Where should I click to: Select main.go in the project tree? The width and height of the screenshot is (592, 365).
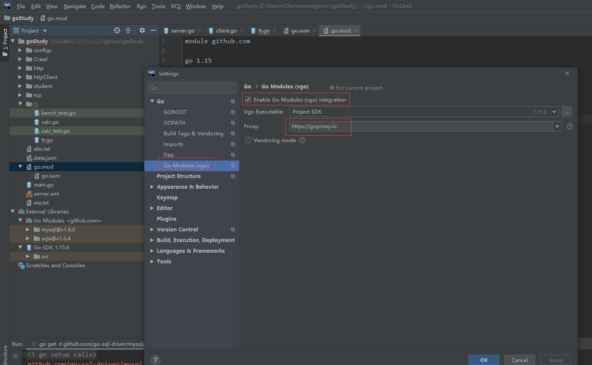44,185
